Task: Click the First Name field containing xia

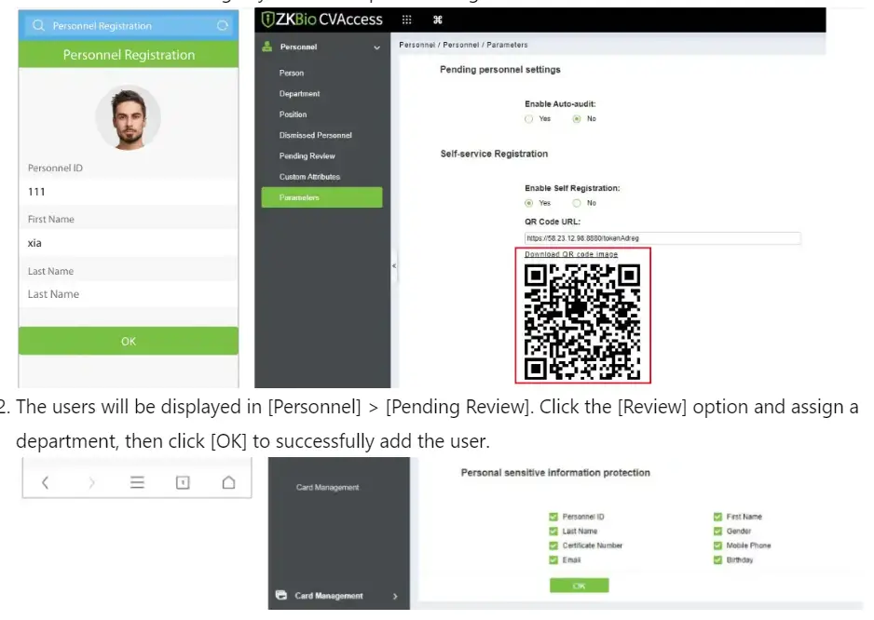Action: coord(129,243)
